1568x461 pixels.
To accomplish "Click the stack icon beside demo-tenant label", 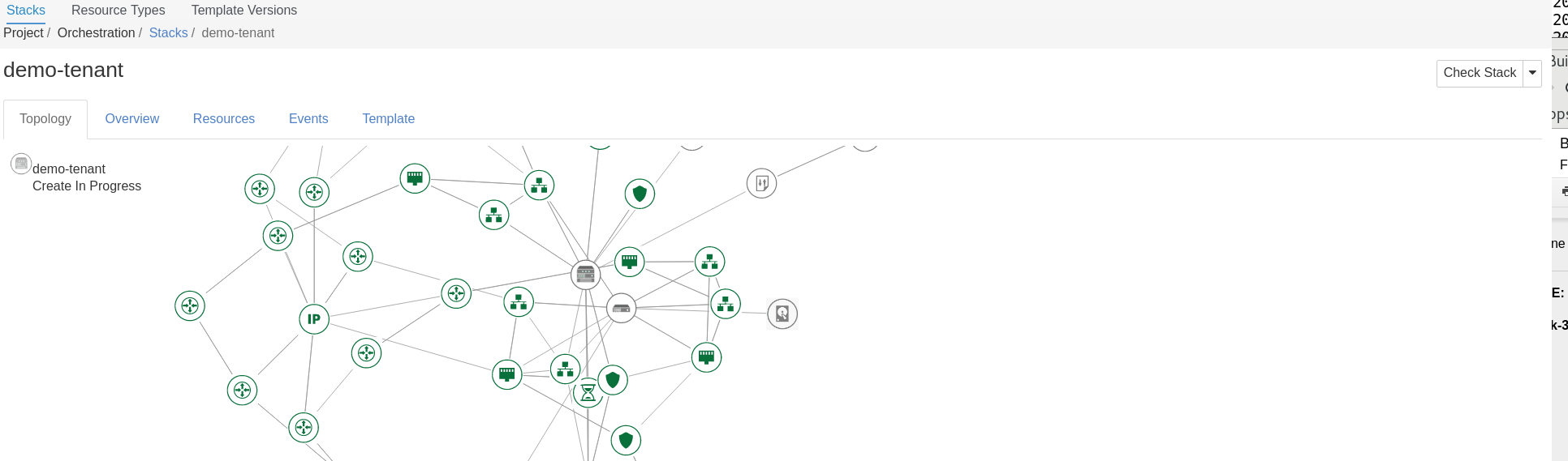I will click(21, 164).
